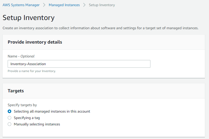209x139 pixels.
Task: Click the 'Specifying a tag' label text
Action: pos(27,118)
